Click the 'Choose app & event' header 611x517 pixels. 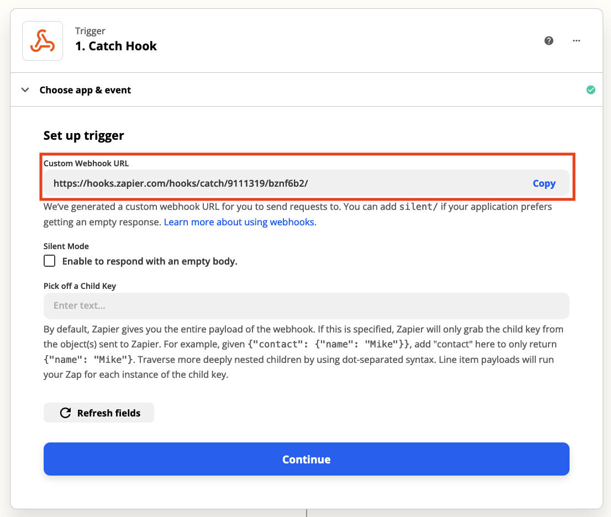pyautogui.click(x=85, y=89)
